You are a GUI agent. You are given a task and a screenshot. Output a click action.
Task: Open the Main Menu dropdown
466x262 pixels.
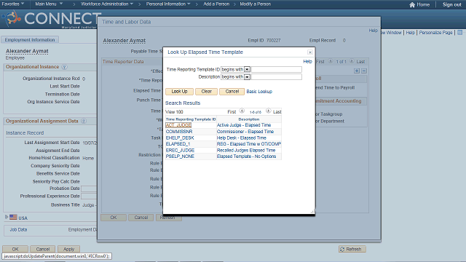pyautogui.click(x=49, y=4)
